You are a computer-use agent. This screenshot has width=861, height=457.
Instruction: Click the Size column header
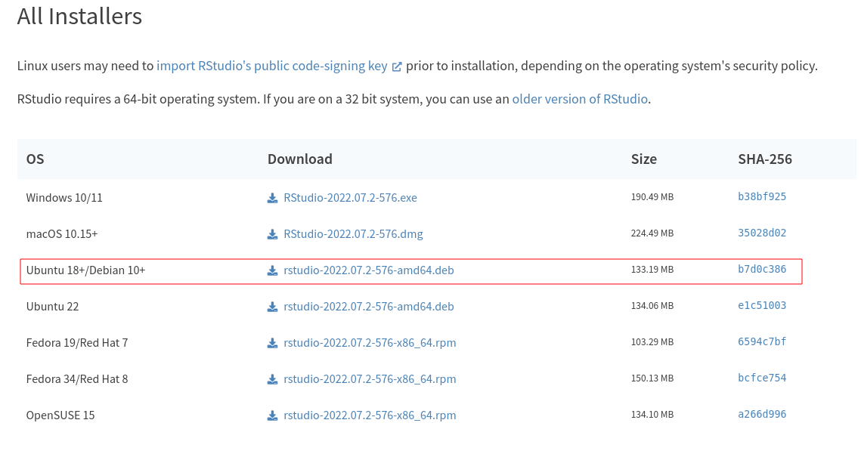[x=643, y=159]
